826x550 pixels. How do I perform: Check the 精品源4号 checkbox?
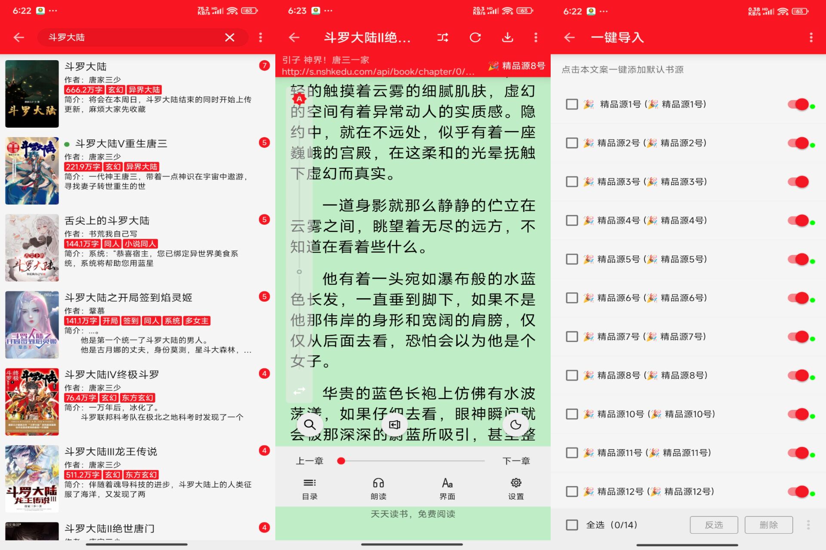(x=572, y=220)
